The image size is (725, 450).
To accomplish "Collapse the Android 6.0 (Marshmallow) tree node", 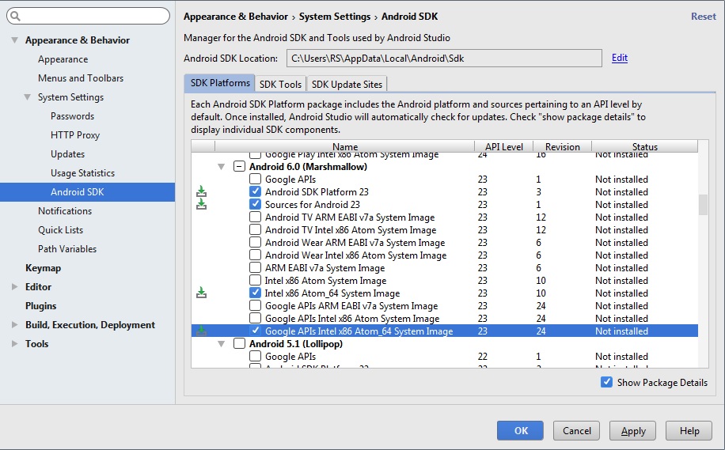I will tap(221, 166).
